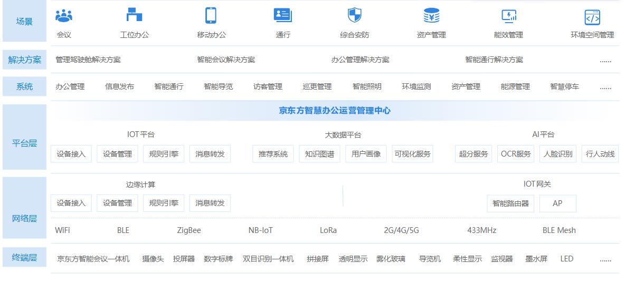The height and width of the screenshot is (282, 635).
Task: Click 能源管理 in the 系统 row
Action: pyautogui.click(x=515, y=86)
